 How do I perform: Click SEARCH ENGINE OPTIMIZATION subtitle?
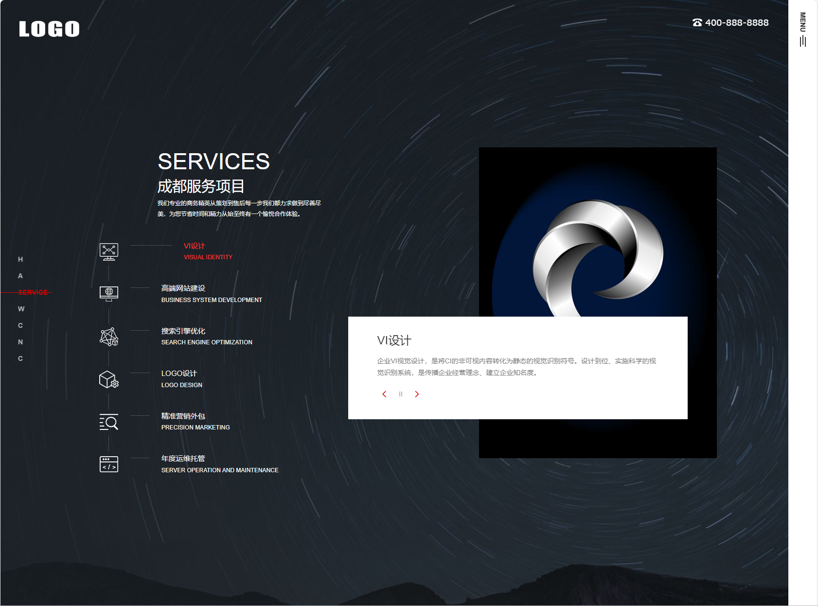point(207,342)
